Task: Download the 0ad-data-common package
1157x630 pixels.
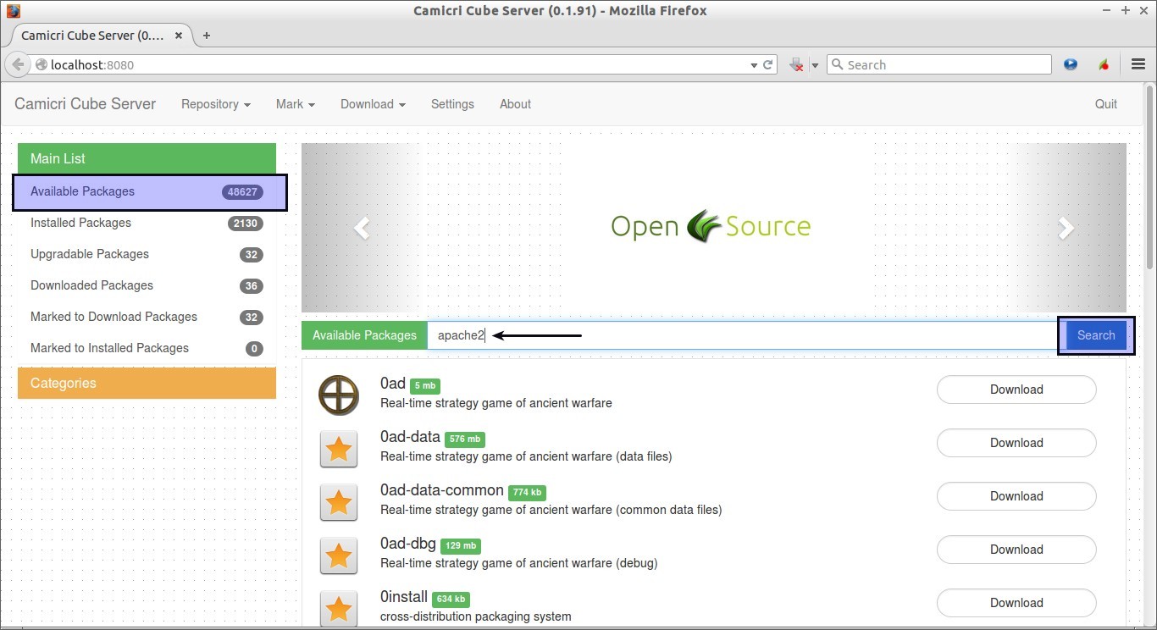Action: pyautogui.click(x=1016, y=496)
